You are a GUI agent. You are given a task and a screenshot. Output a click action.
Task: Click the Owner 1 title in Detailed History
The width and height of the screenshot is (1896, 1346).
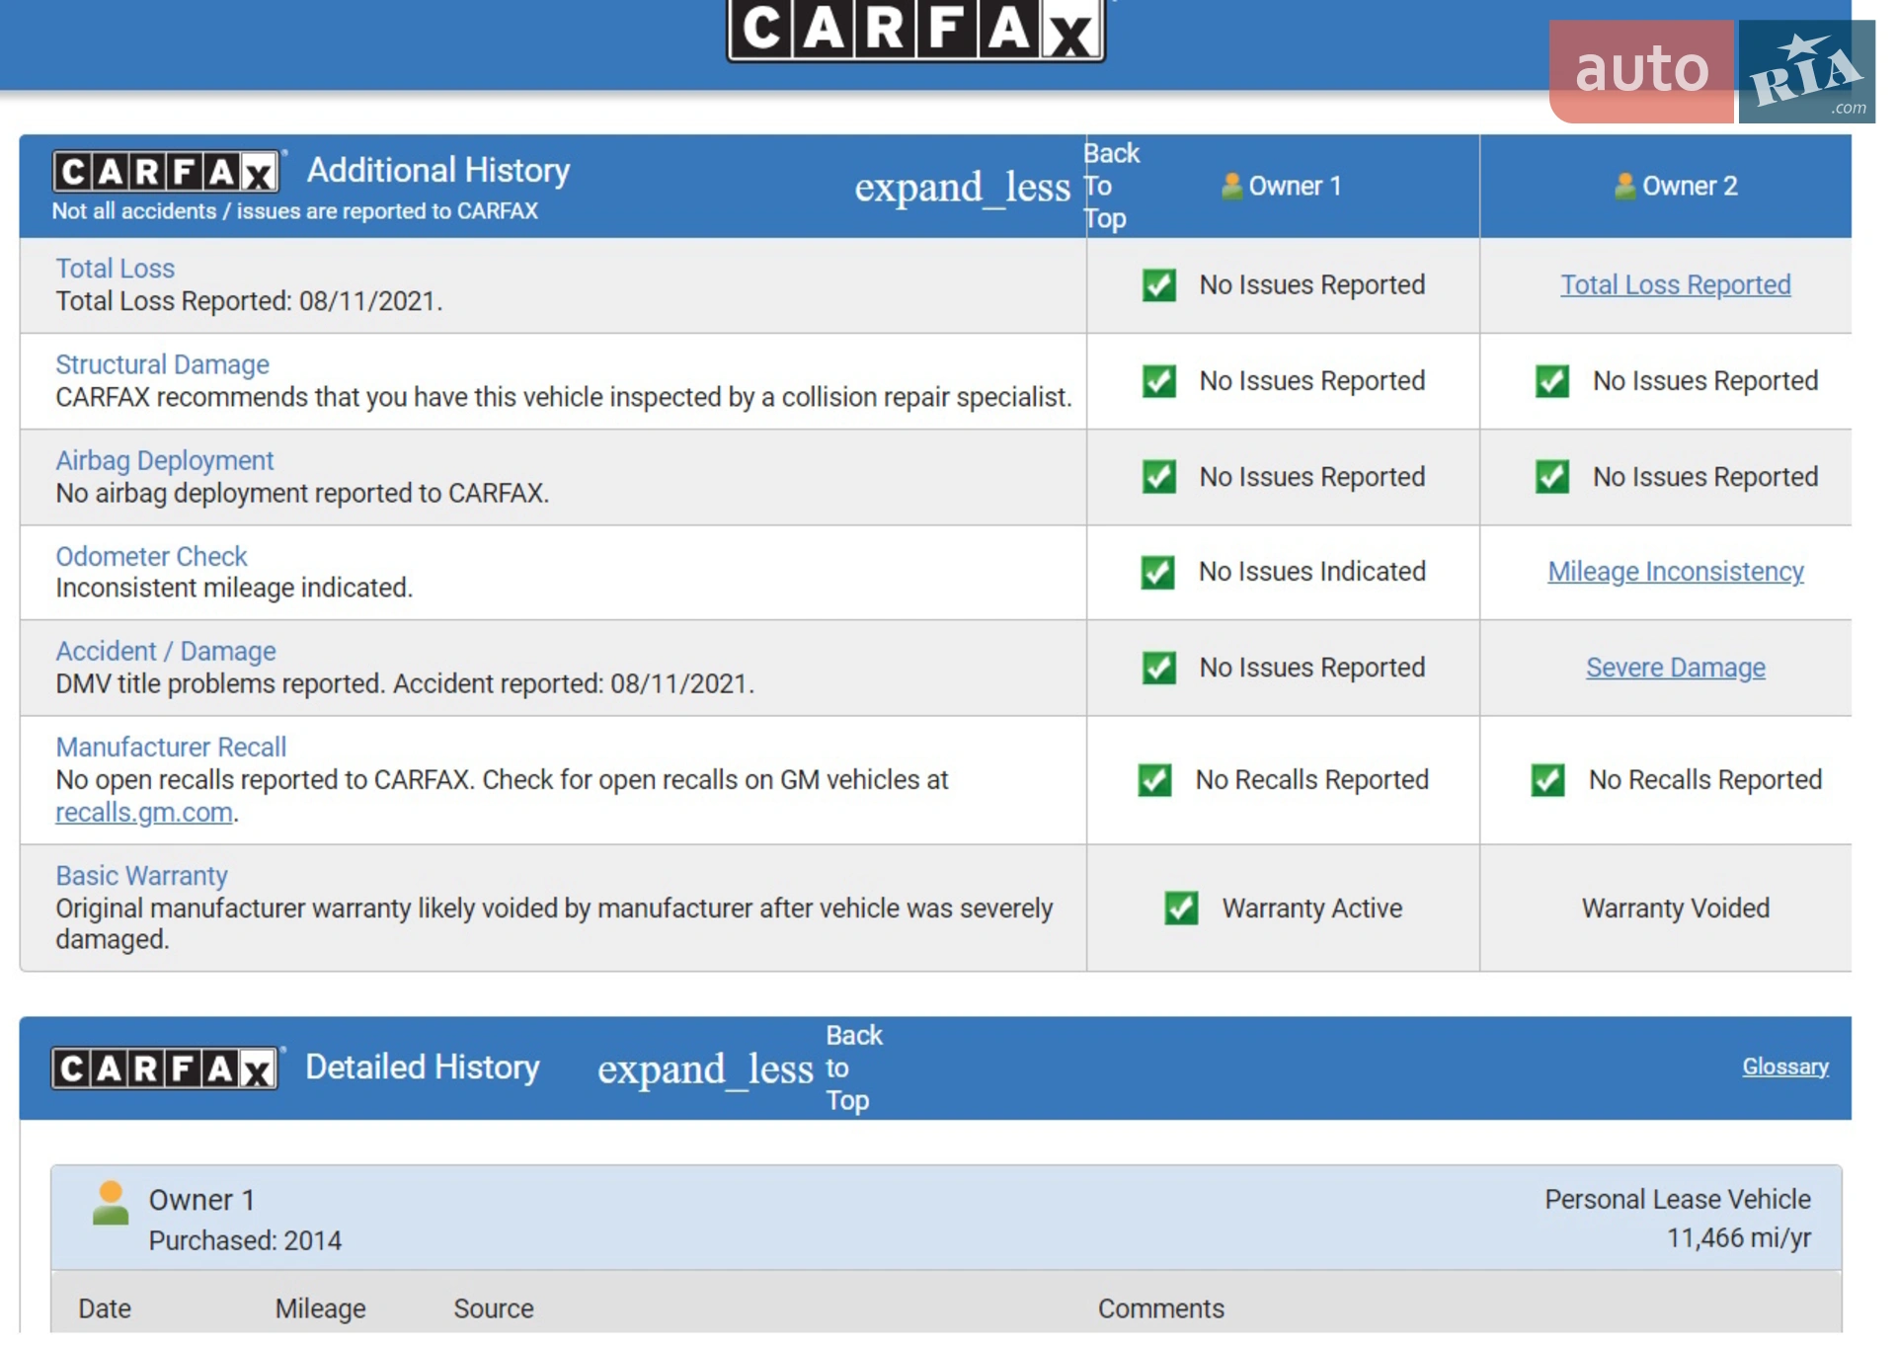tap(201, 1201)
